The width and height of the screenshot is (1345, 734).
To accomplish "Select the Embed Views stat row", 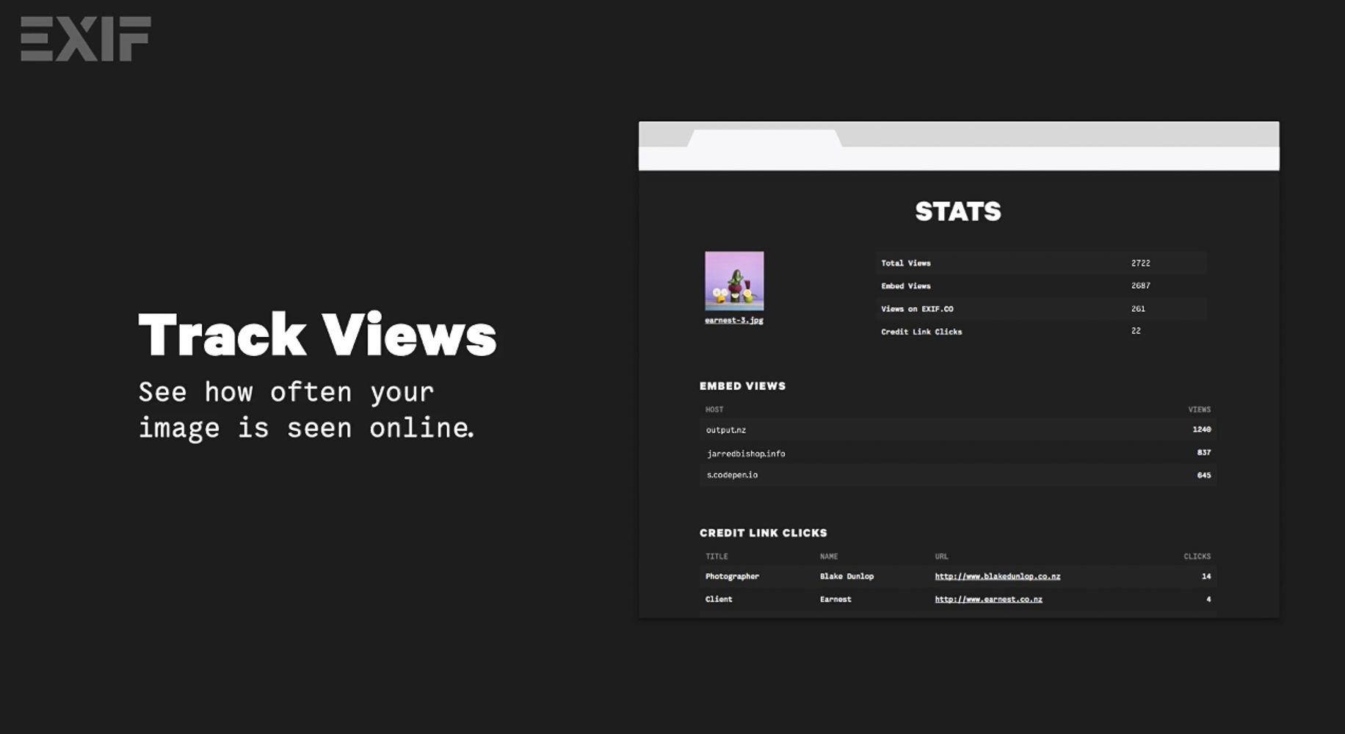I will (1040, 286).
